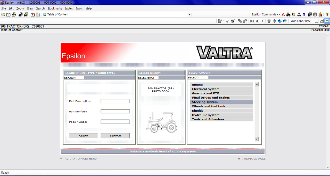The image size is (330, 176).
Task: Click the yellow question mark help icon
Action: [x=327, y=14]
